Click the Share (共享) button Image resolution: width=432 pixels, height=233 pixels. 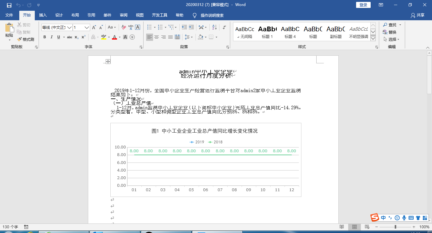coord(417,15)
